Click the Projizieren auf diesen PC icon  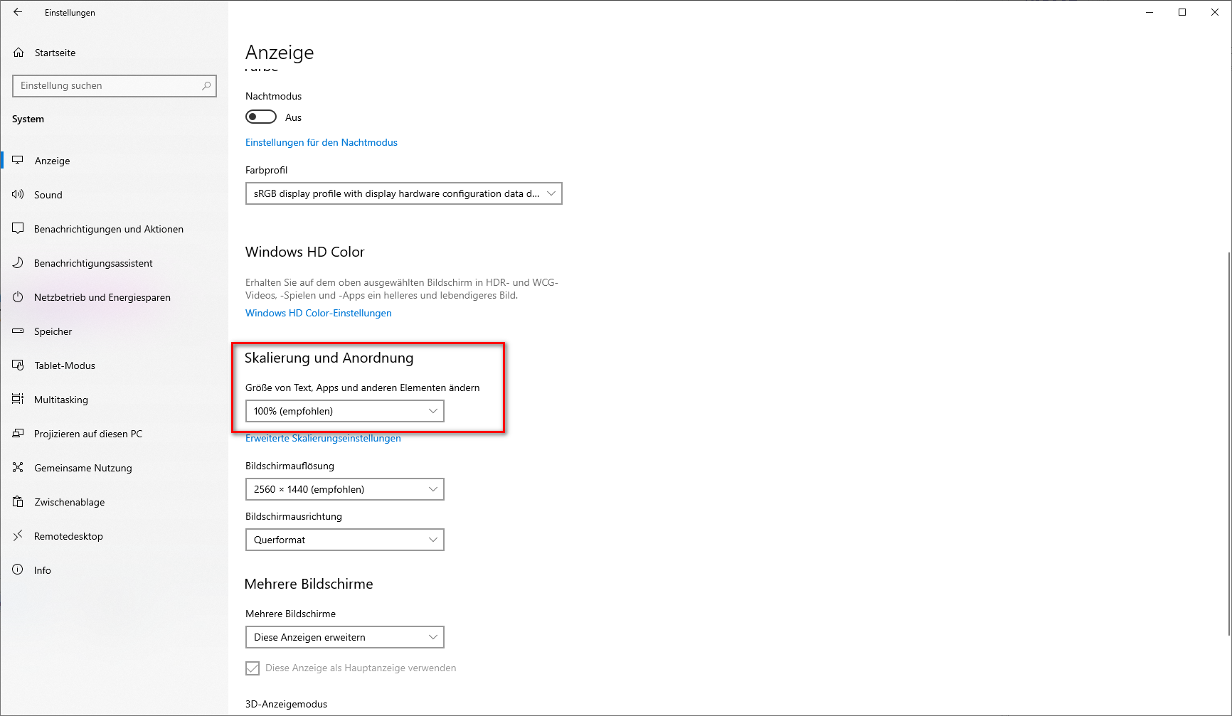[x=18, y=433]
